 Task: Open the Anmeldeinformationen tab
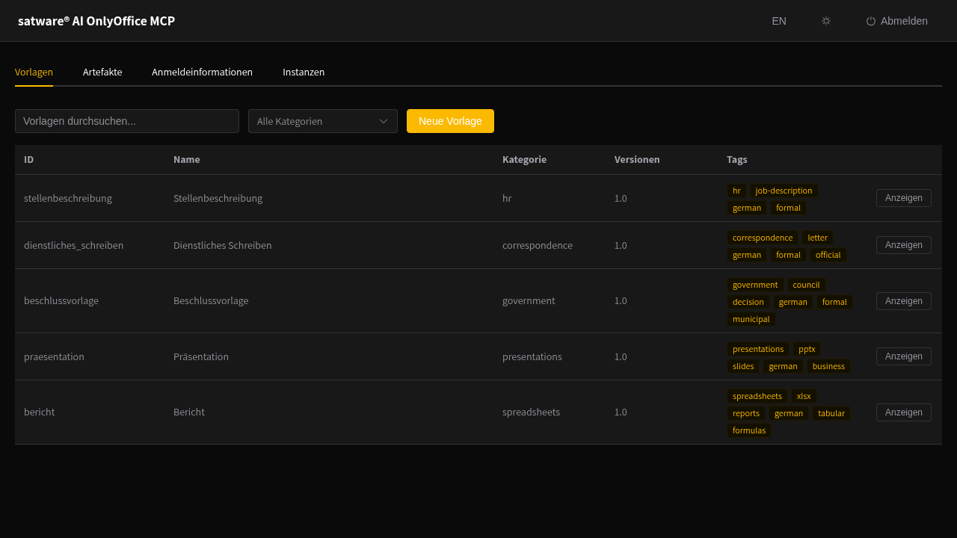click(202, 72)
